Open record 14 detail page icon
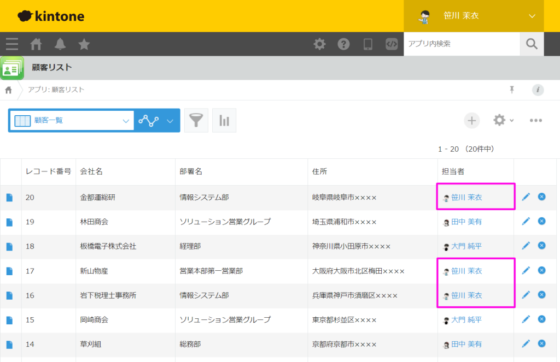This screenshot has height=362, width=560. pos(10,345)
